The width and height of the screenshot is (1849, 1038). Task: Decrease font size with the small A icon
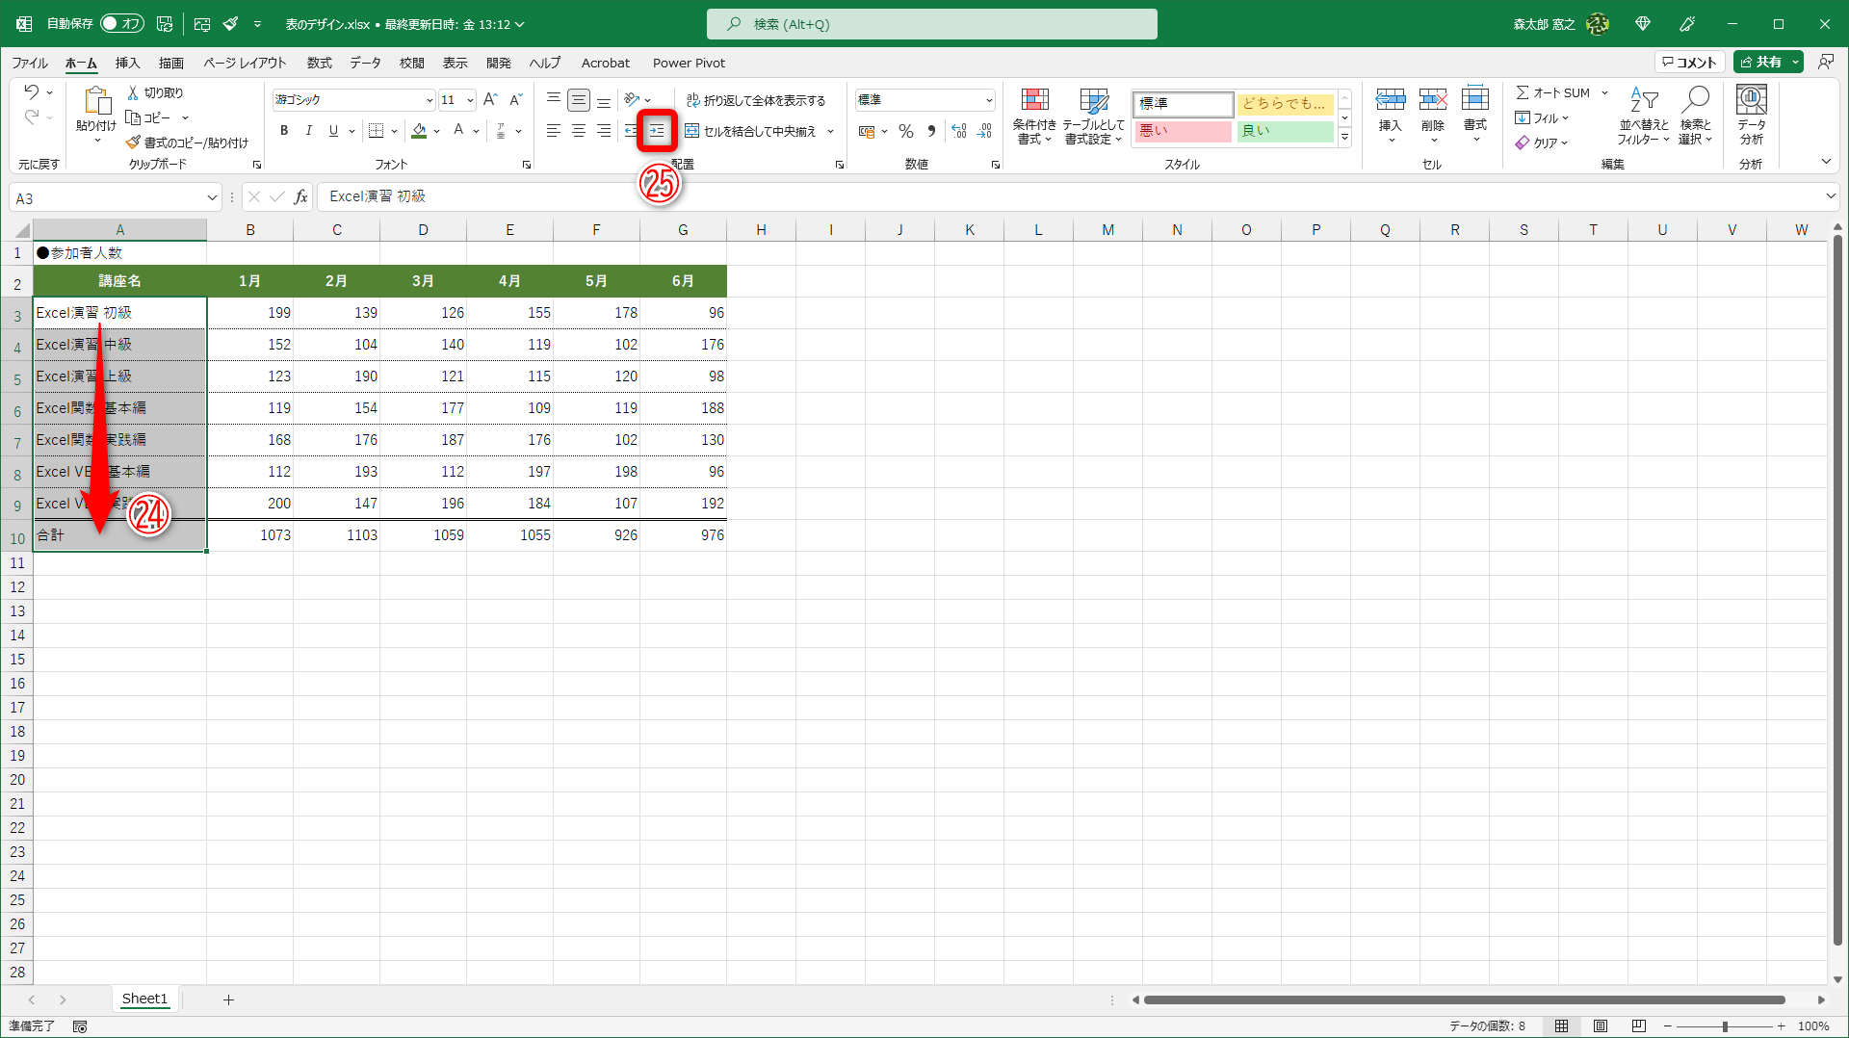point(515,99)
